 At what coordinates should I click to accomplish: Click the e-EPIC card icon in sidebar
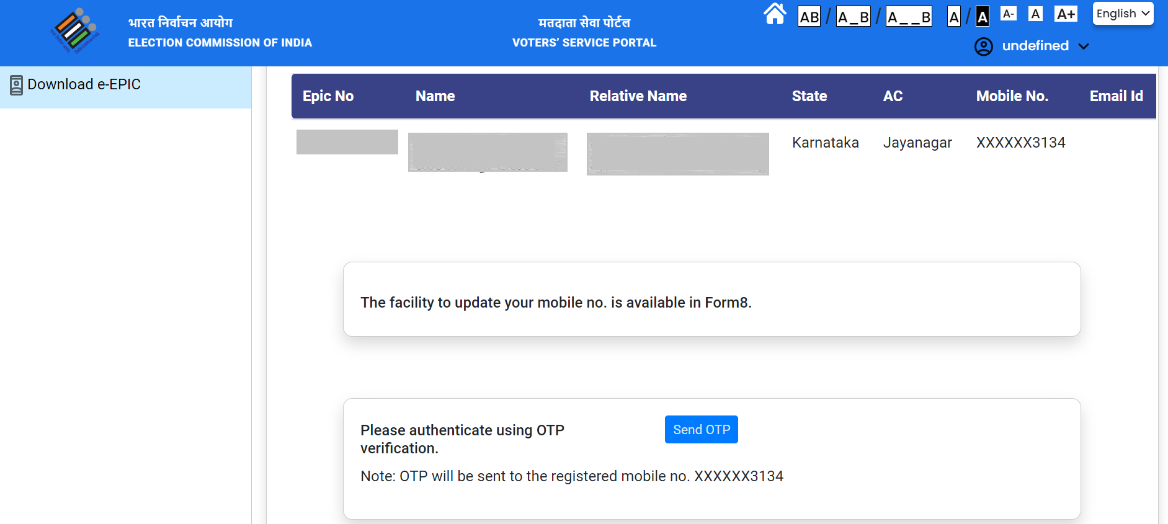[16, 85]
